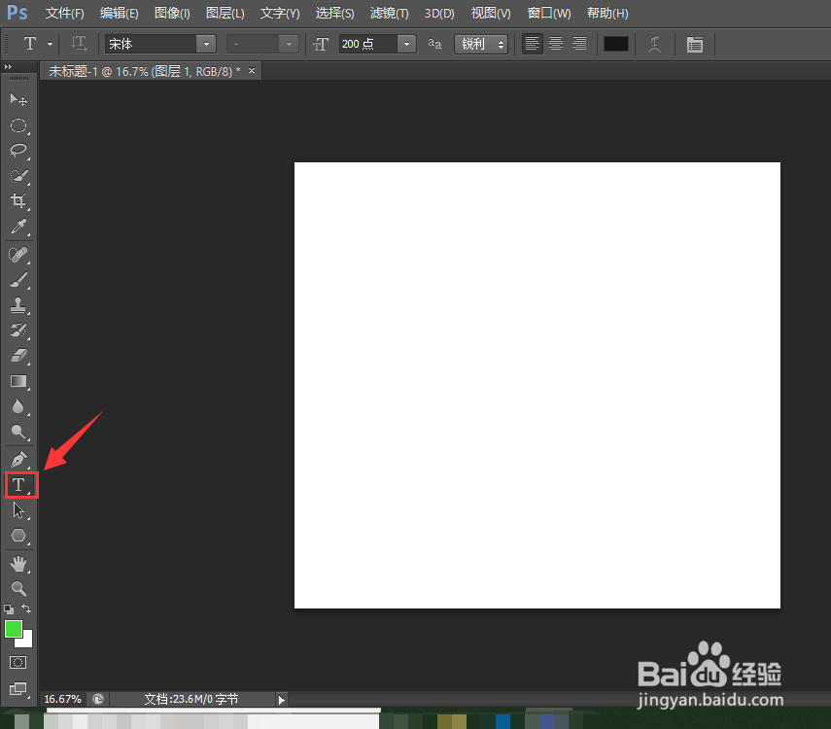Toggle the Character and Paragraph panels
The height and width of the screenshot is (729, 831).
pos(695,44)
